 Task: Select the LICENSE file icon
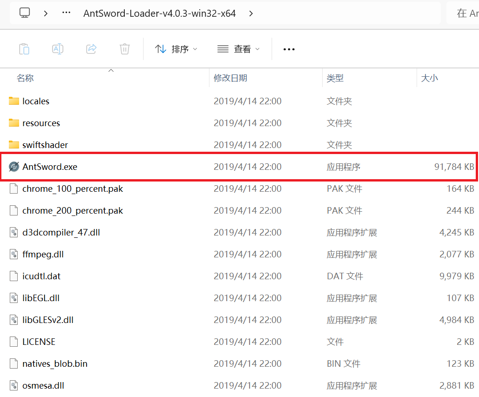pos(14,342)
